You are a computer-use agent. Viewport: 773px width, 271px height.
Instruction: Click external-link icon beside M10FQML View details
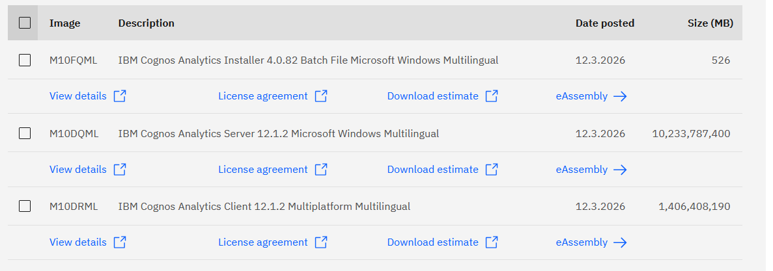(120, 96)
